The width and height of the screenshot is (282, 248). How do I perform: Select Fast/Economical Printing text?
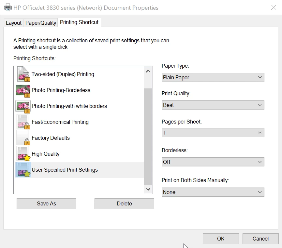click(60, 122)
